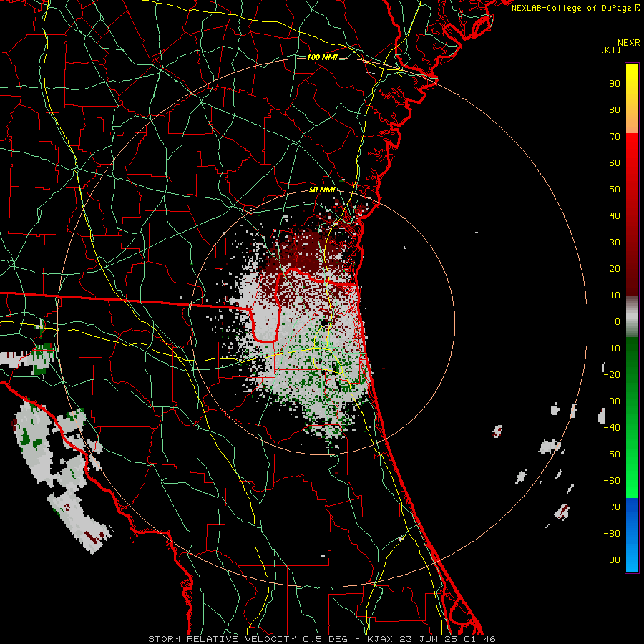
Task: Click the positive 60 scale value
Action: click(615, 162)
